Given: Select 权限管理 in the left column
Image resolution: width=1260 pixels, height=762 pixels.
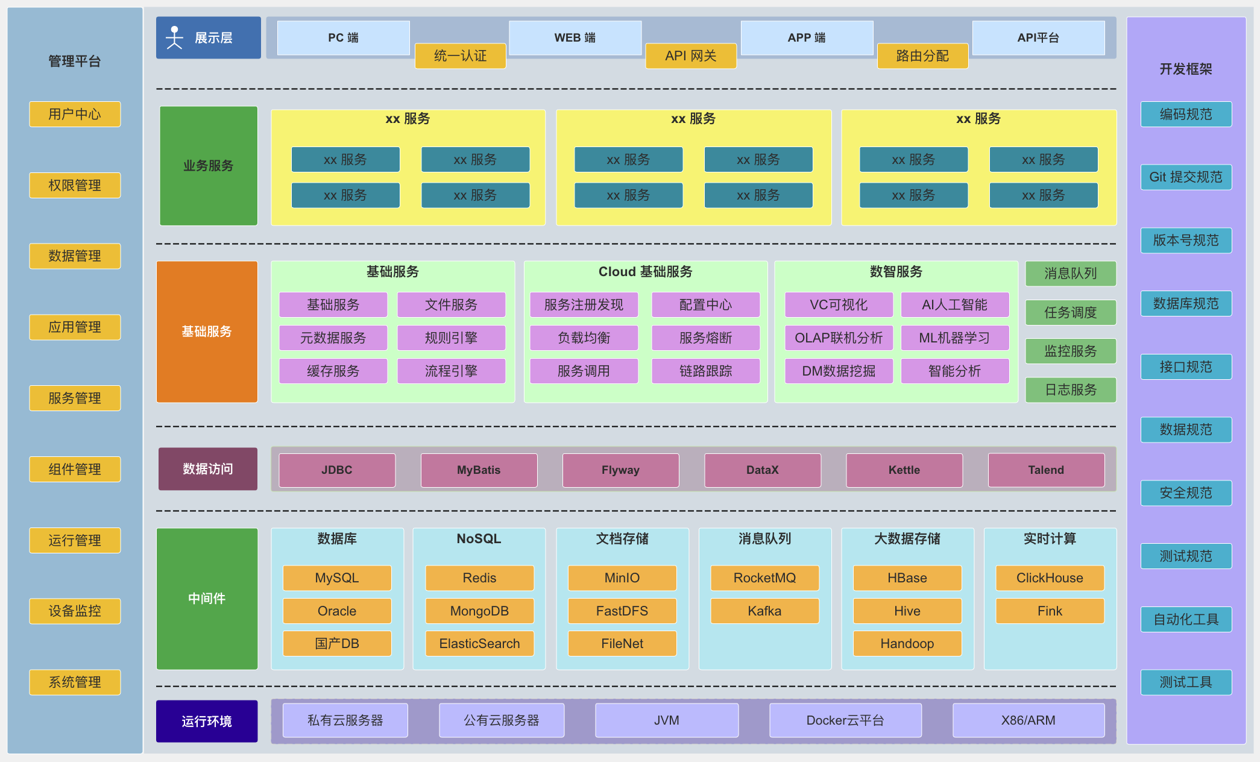Looking at the screenshot, I should pyautogui.click(x=75, y=185).
